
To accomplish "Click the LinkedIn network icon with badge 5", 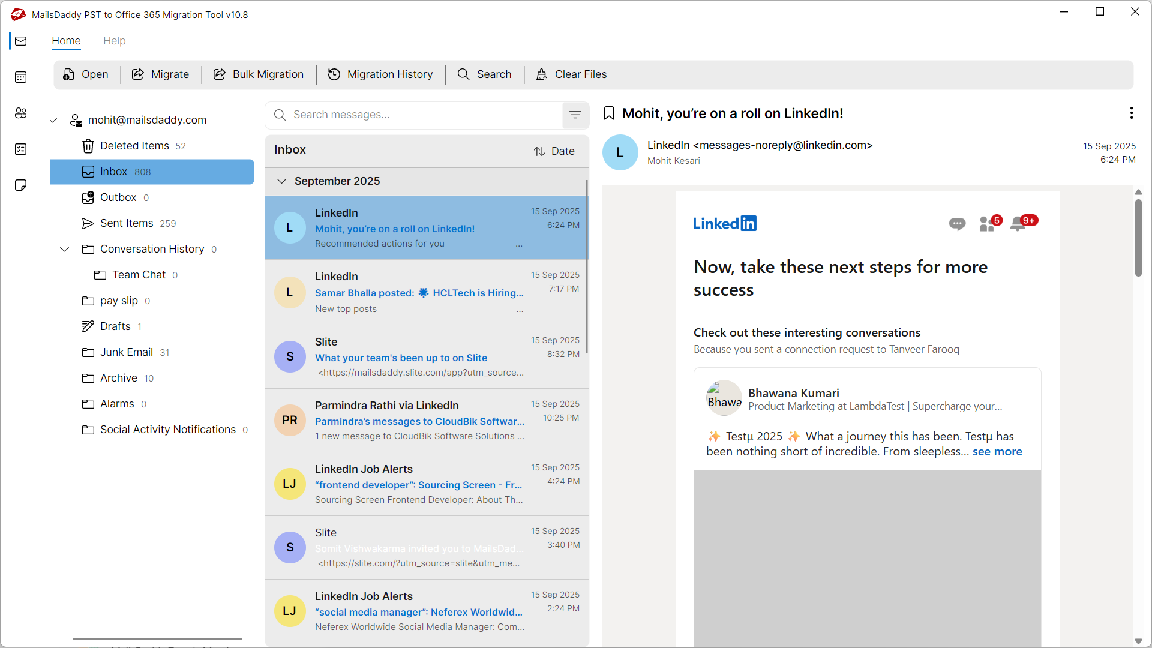I will pos(989,223).
